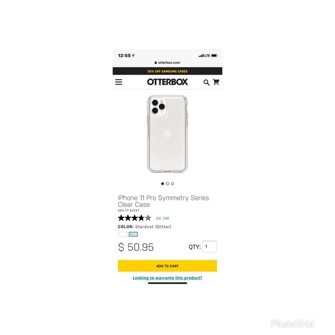The width and height of the screenshot is (335, 335).
Task: Tap the lock icon beside otterbox.com
Action: 156,62
